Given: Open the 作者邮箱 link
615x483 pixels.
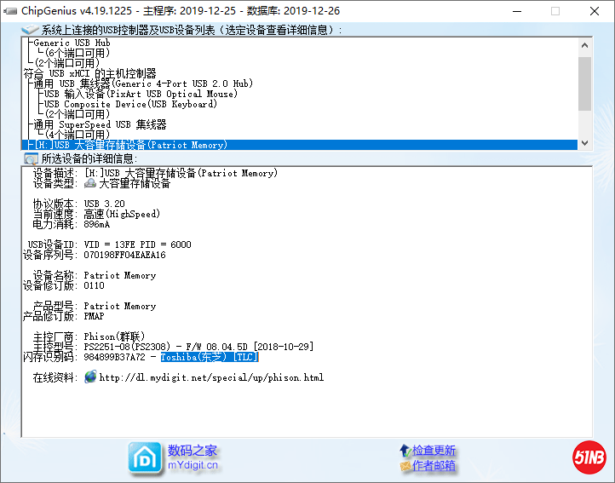Looking at the screenshot, I should click(434, 466).
